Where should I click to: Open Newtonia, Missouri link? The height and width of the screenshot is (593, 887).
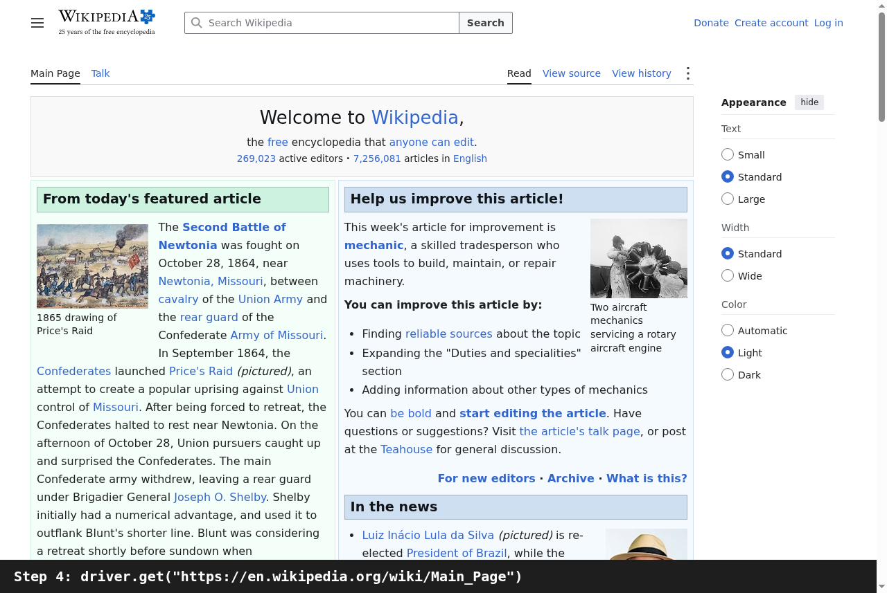[211, 281]
